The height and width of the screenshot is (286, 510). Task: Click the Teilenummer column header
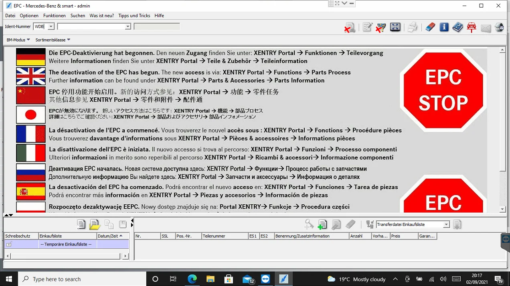(x=225, y=236)
